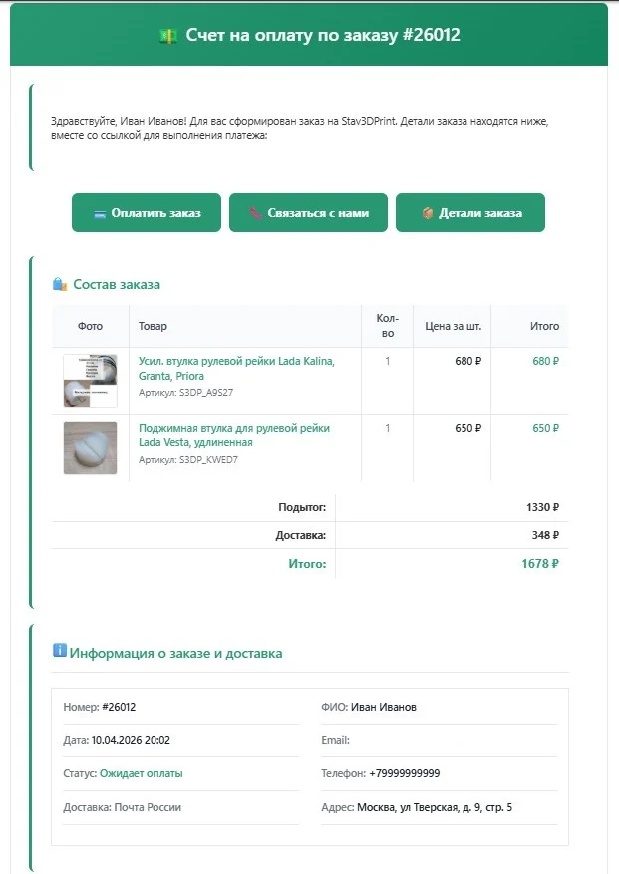619x874 pixels.
Task: Click the box icon in Детали заказа
Action: point(428,213)
